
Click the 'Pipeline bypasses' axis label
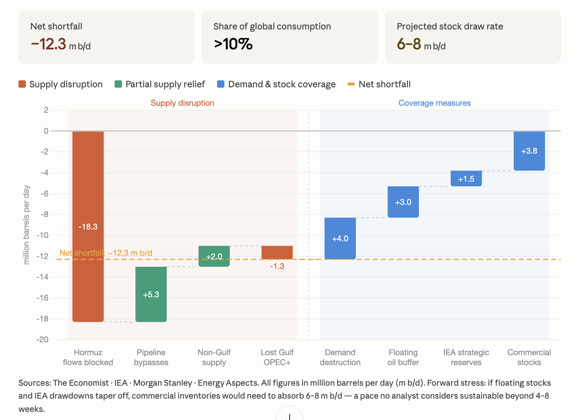point(151,357)
